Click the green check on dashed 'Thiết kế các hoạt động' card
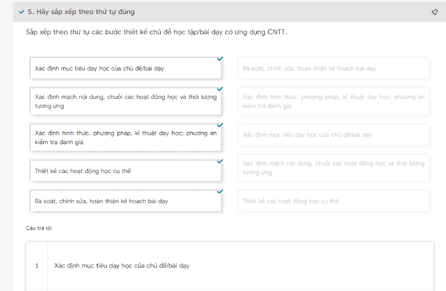This screenshot has height=291, width=446. tap(220, 161)
